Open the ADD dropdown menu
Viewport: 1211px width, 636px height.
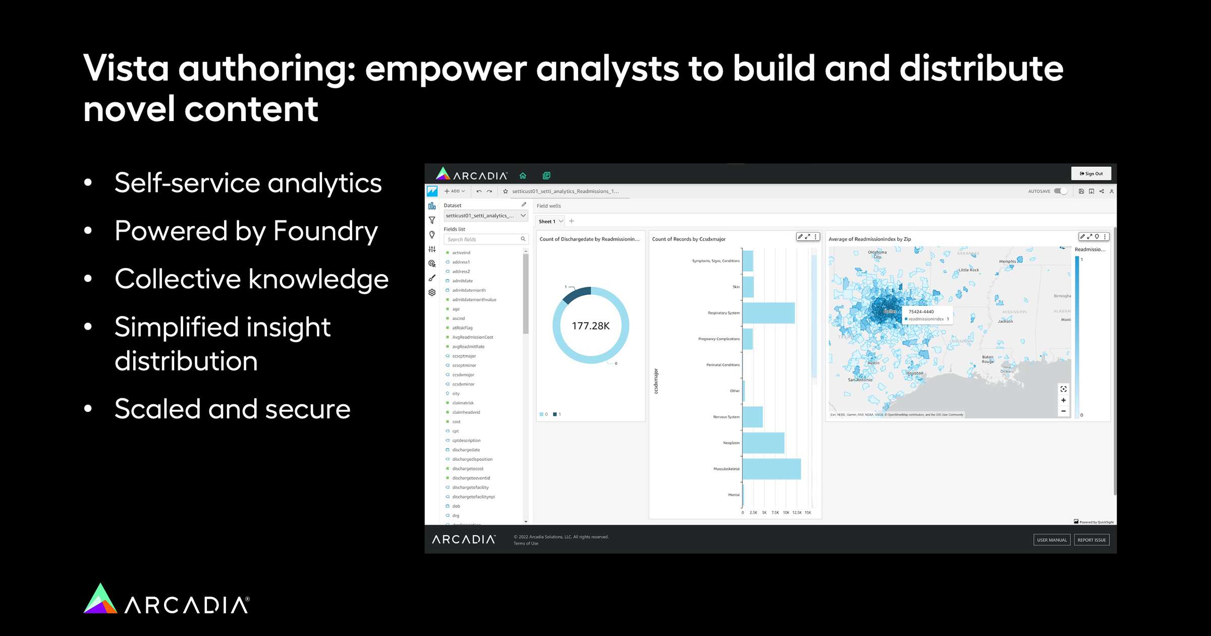[x=455, y=191]
